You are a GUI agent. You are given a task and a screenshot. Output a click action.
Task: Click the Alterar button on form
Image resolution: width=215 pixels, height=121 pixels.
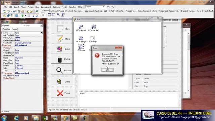coord(63,39)
